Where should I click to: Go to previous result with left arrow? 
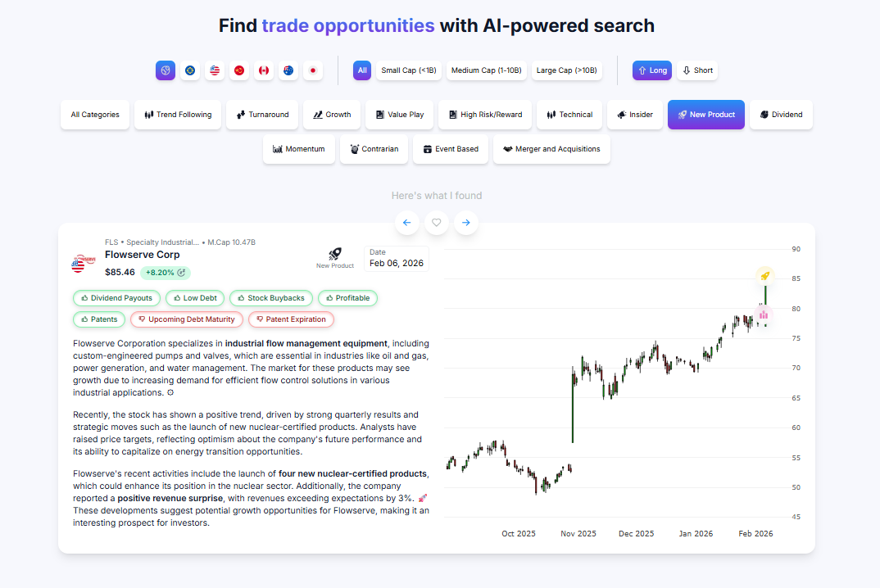pyautogui.click(x=407, y=222)
